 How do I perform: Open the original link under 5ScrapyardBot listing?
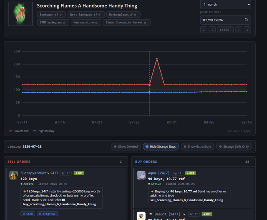(x=47, y=214)
